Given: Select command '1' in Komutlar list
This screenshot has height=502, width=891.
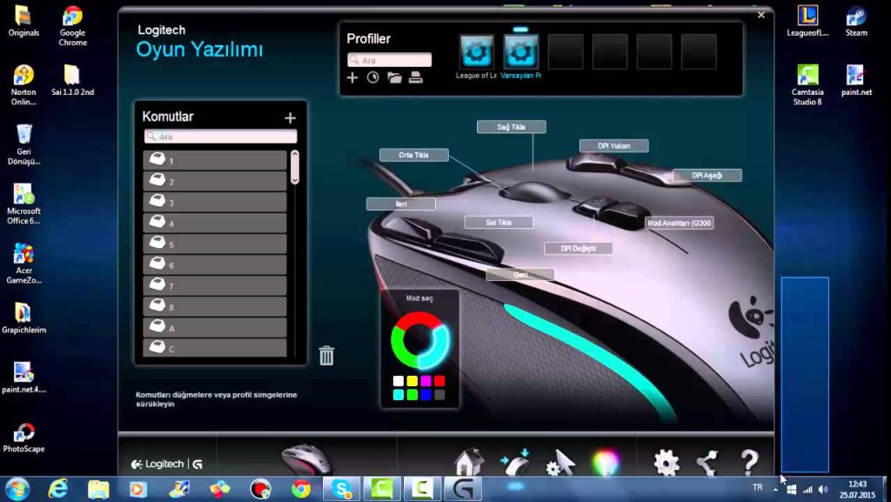Looking at the screenshot, I should coord(215,160).
